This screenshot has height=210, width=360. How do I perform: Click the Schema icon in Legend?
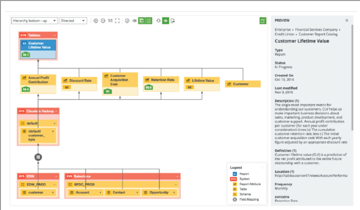tap(234, 194)
